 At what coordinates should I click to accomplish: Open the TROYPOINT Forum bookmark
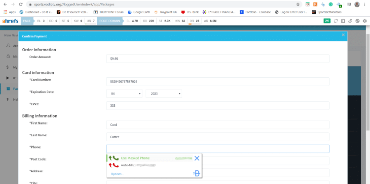(x=109, y=12)
